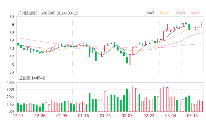The width and height of the screenshot is (206, 122).
Task: Click the 5.2 price axis label
Action: pyautogui.click(x=12, y=57)
